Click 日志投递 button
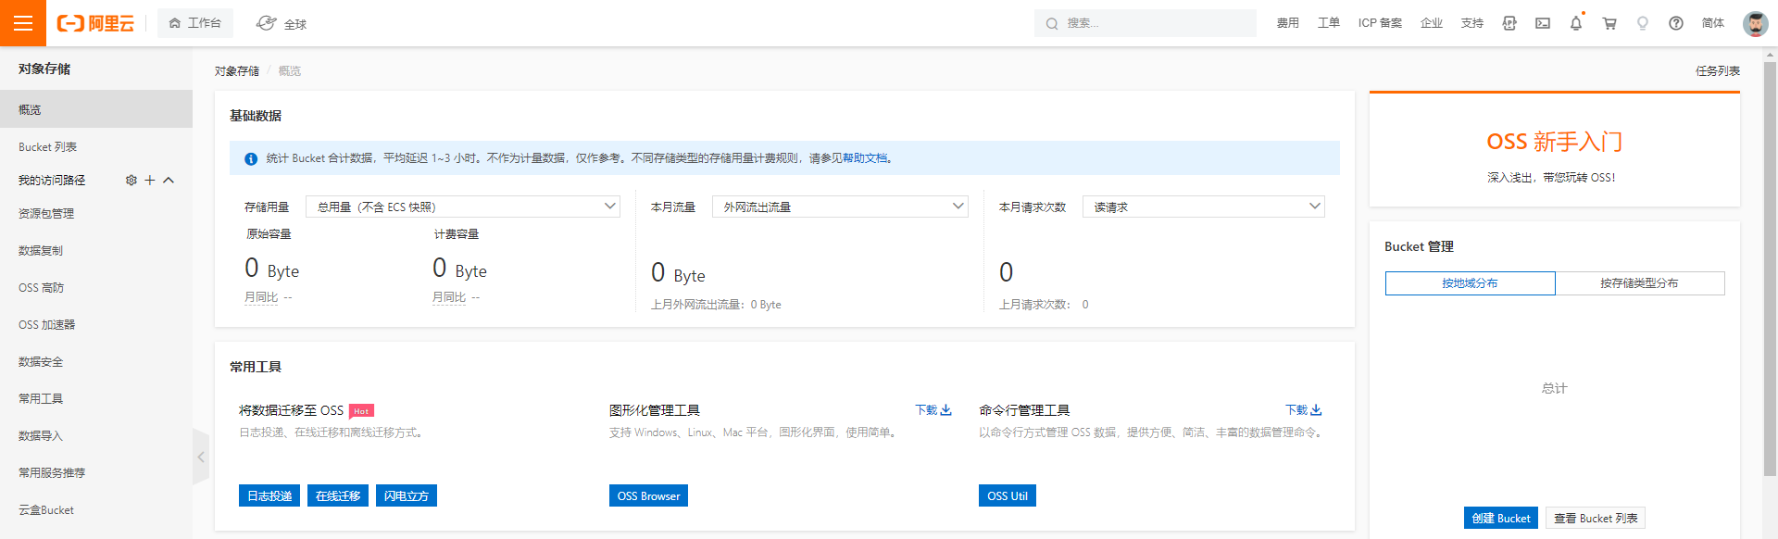Image resolution: width=1778 pixels, height=539 pixels. 269,495
